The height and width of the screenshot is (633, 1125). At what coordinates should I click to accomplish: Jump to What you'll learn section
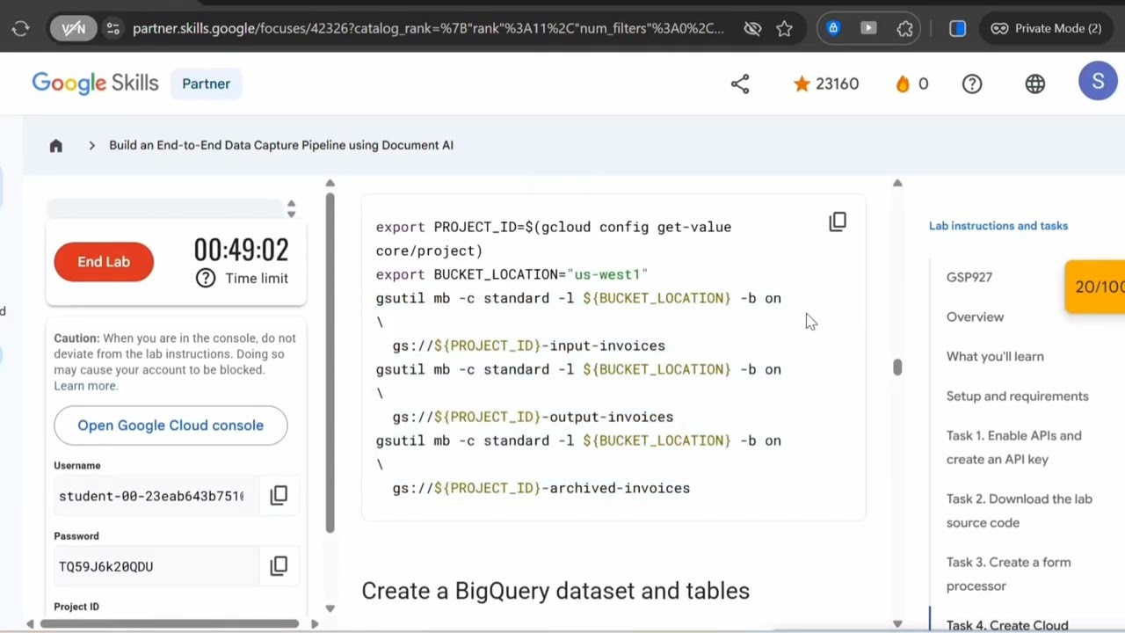pyautogui.click(x=995, y=356)
